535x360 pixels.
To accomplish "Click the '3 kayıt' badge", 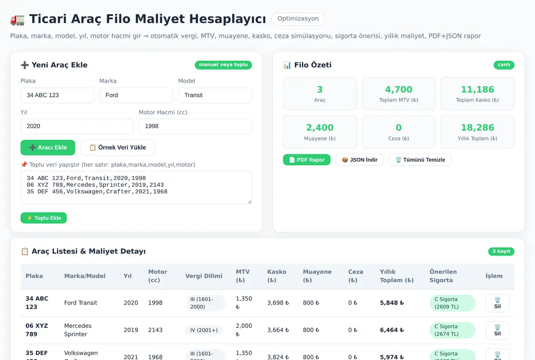I will (x=501, y=251).
